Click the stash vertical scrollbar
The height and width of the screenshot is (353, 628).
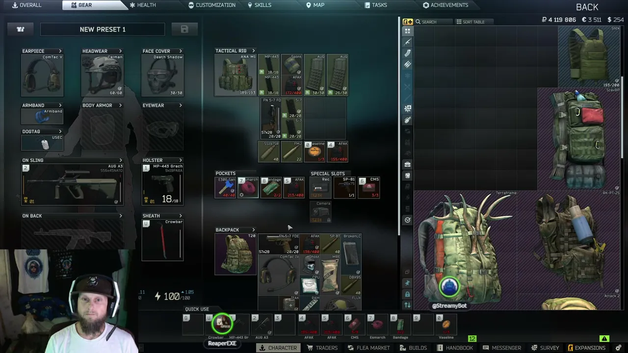(x=623, y=118)
